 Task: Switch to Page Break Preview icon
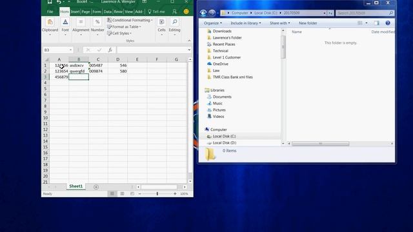[132, 193]
